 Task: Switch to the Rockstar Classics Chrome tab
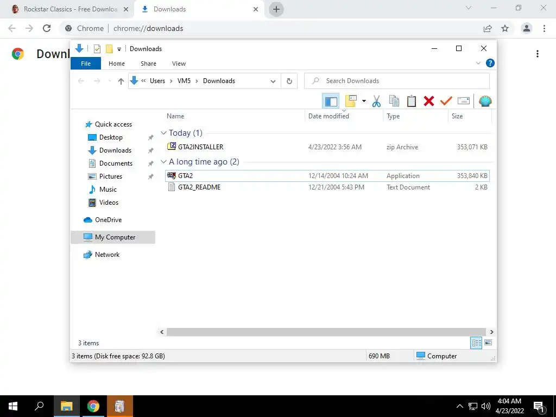coord(69,9)
